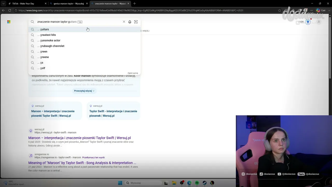Click the browser address bar URL
Viewport: 332px width, 187px height.
[131, 10]
